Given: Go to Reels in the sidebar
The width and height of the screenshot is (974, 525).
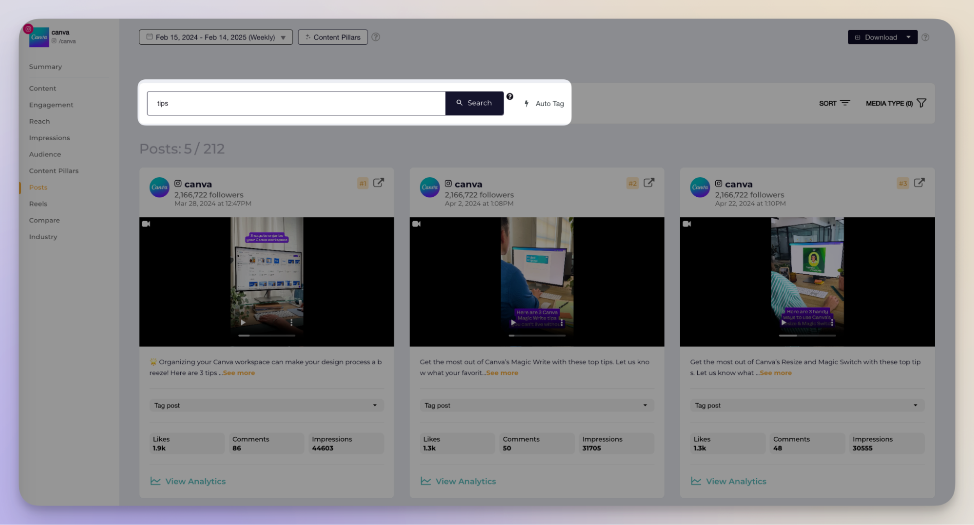Looking at the screenshot, I should click(38, 204).
